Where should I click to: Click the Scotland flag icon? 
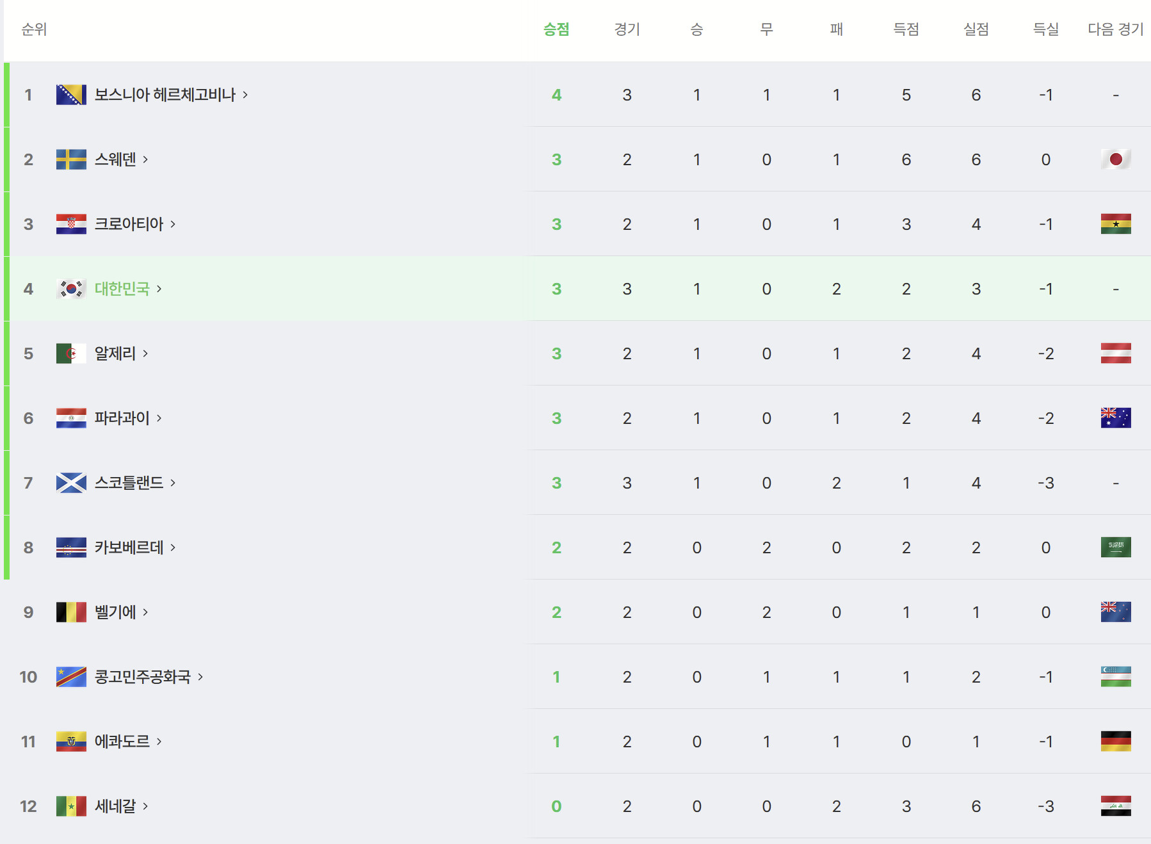coord(71,483)
